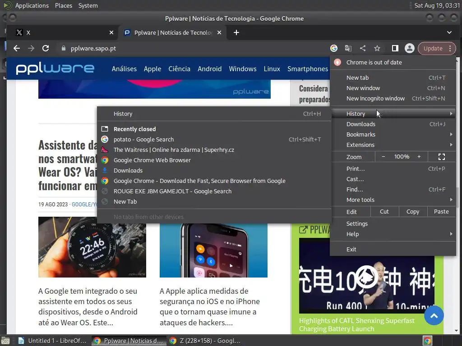Expand the More tools submenu
462x346 pixels.
pyautogui.click(x=393, y=200)
